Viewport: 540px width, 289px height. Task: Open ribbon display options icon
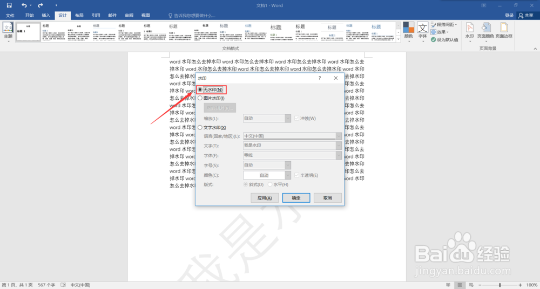(484, 5)
